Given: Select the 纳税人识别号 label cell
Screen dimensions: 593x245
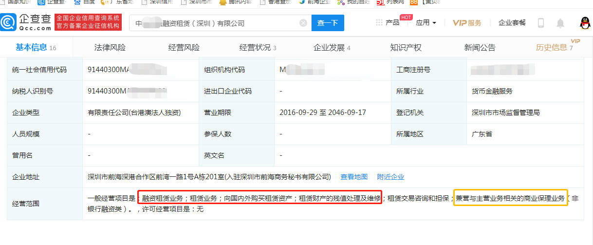Looking at the screenshot, I should (45, 91).
